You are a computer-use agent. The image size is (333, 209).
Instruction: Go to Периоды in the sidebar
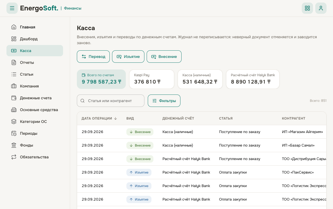click(35, 133)
